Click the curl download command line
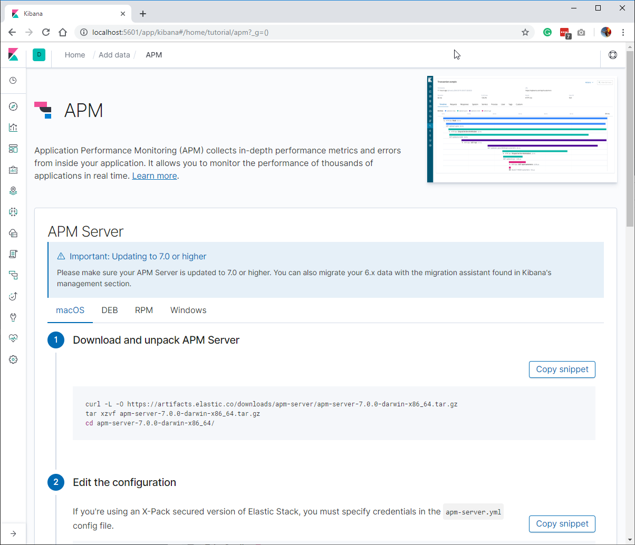The width and height of the screenshot is (635, 545). pyautogui.click(x=272, y=404)
